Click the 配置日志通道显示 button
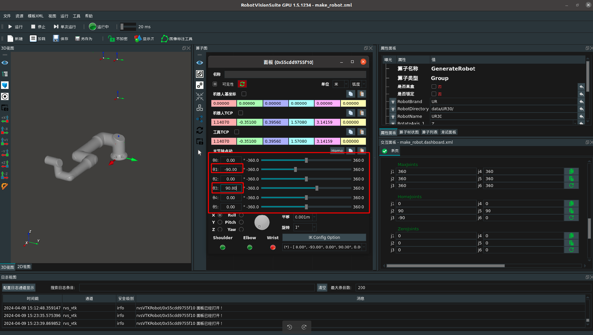This screenshot has height=335, width=593. 19,288
